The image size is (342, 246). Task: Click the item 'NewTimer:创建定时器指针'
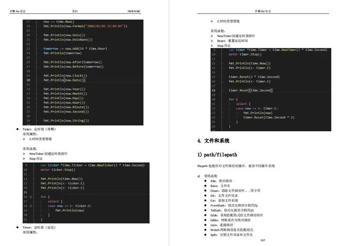[236, 36]
